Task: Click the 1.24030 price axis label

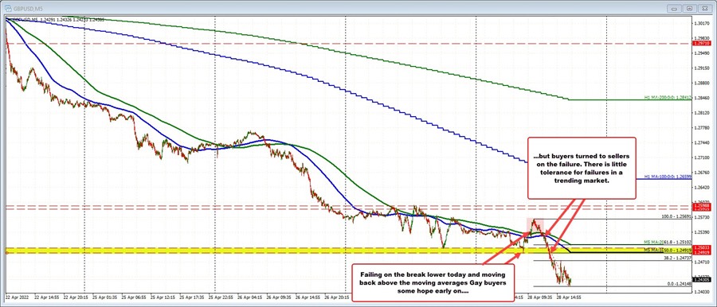Action: tap(702, 292)
